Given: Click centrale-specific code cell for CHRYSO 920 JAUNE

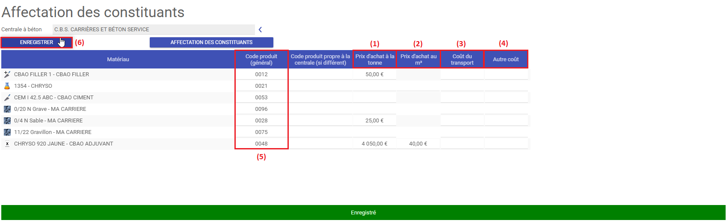Looking at the screenshot, I should 320,143.
